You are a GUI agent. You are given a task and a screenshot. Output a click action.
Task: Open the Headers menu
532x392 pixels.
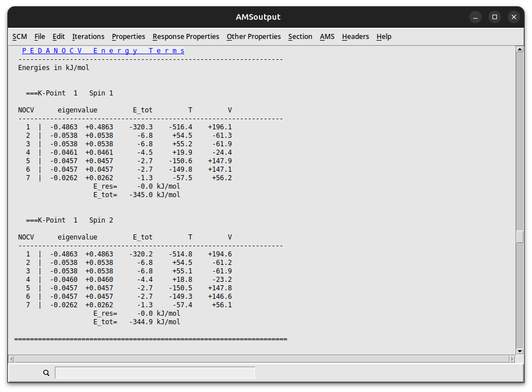pos(355,36)
